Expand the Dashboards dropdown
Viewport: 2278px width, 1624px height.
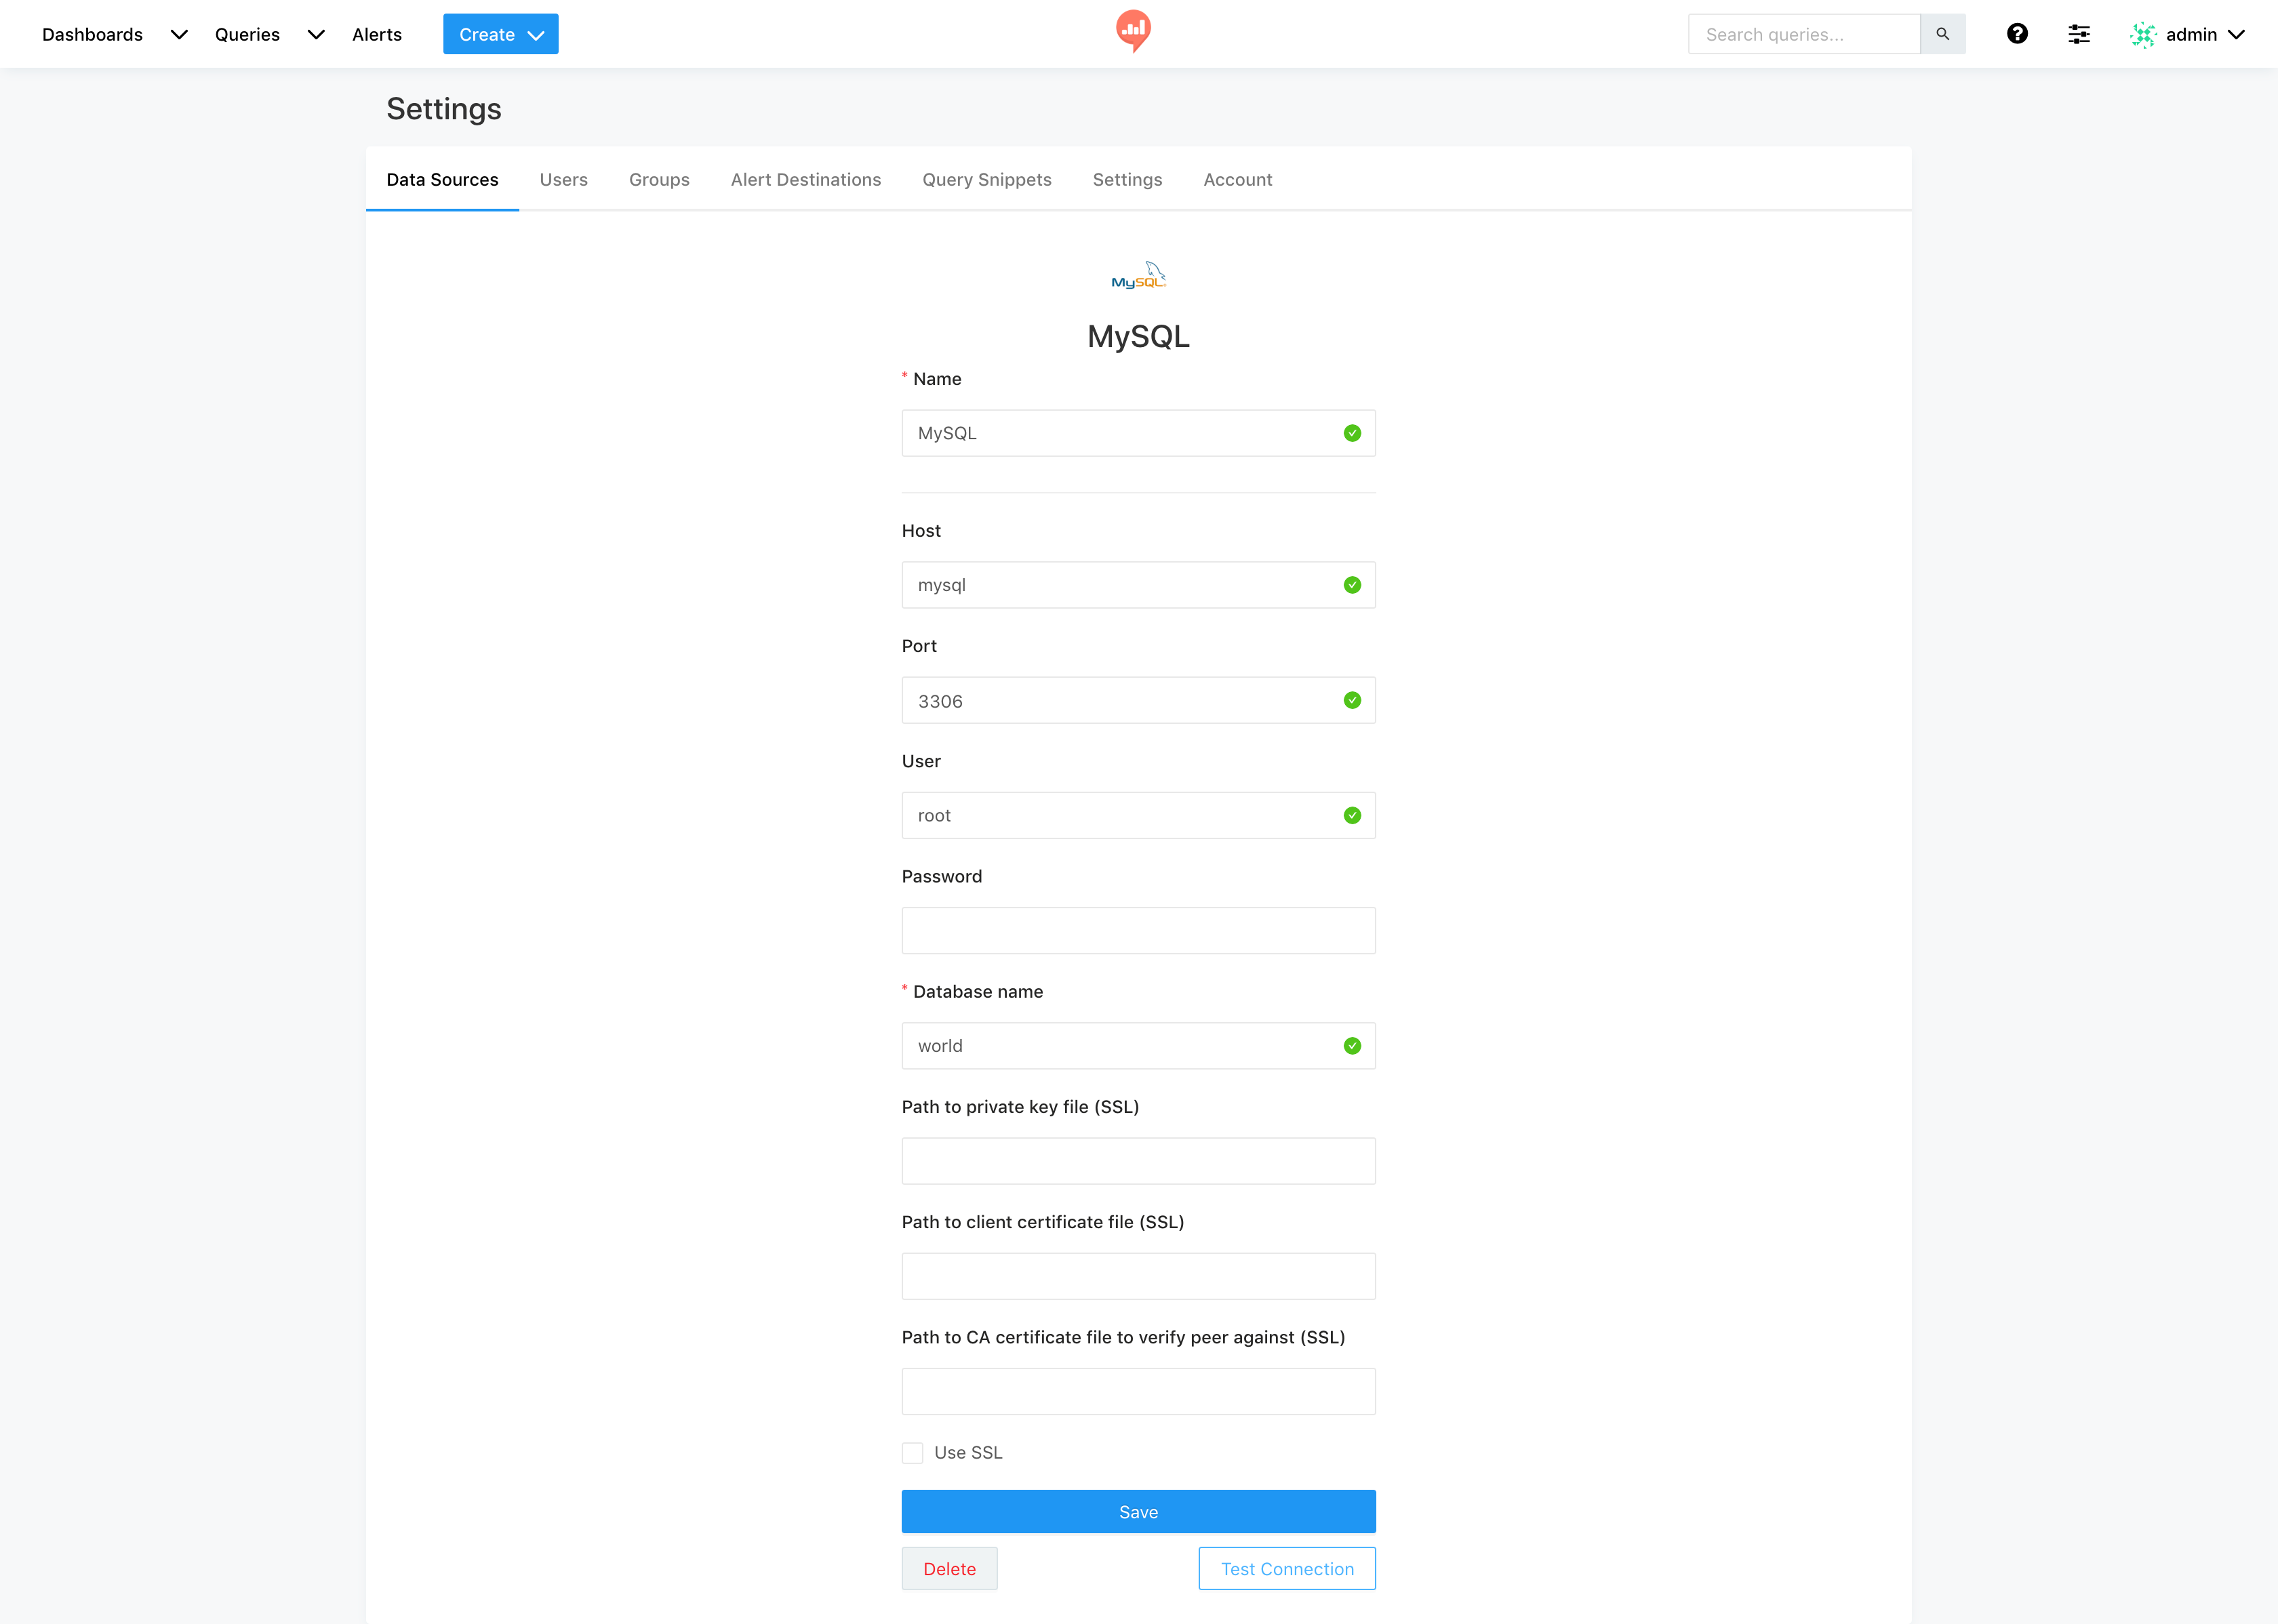point(179,35)
